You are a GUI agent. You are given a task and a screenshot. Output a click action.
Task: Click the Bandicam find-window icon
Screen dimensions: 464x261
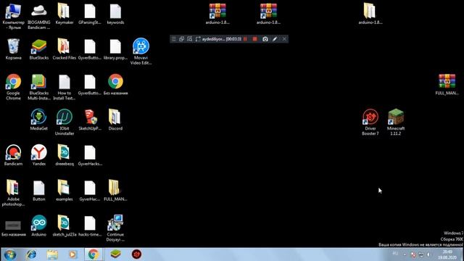(190, 39)
